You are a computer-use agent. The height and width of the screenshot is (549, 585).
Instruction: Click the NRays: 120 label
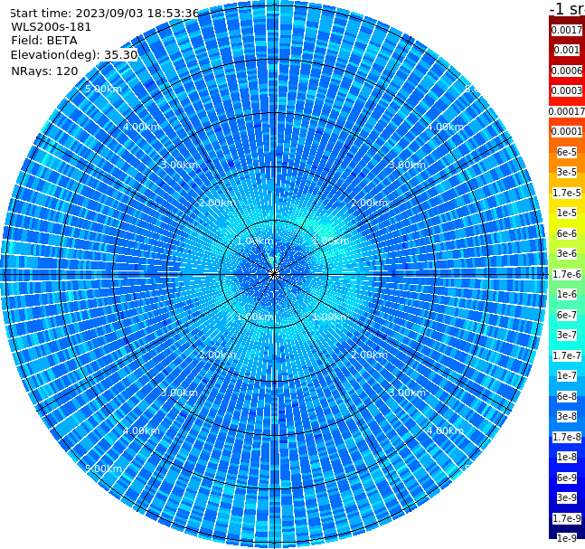(x=45, y=71)
